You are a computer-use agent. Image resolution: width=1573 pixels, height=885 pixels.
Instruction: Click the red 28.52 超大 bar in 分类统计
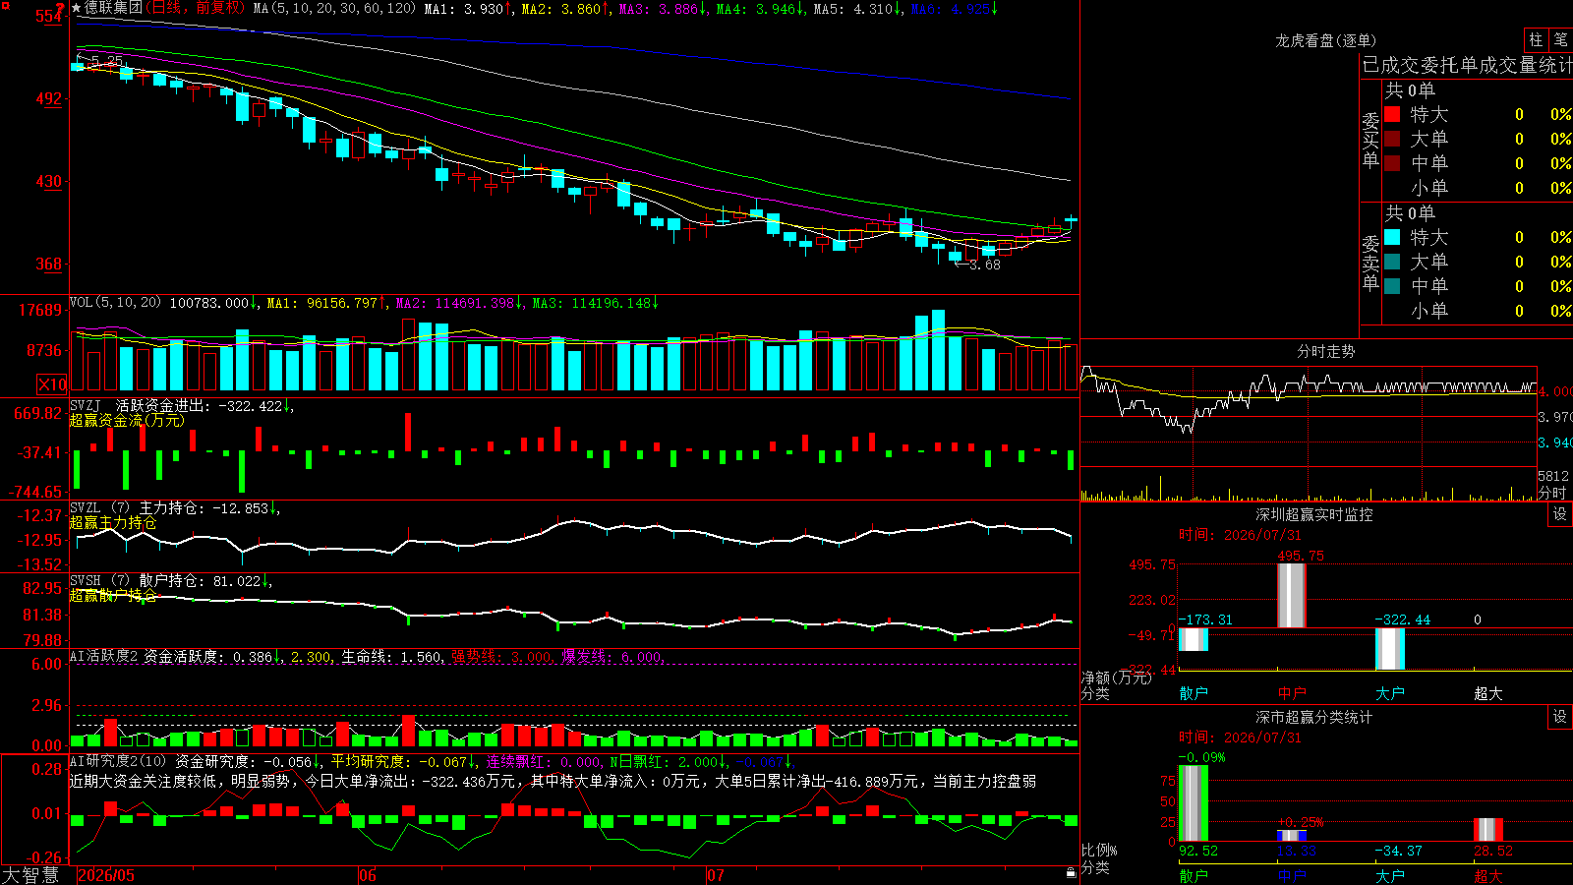[1487, 830]
